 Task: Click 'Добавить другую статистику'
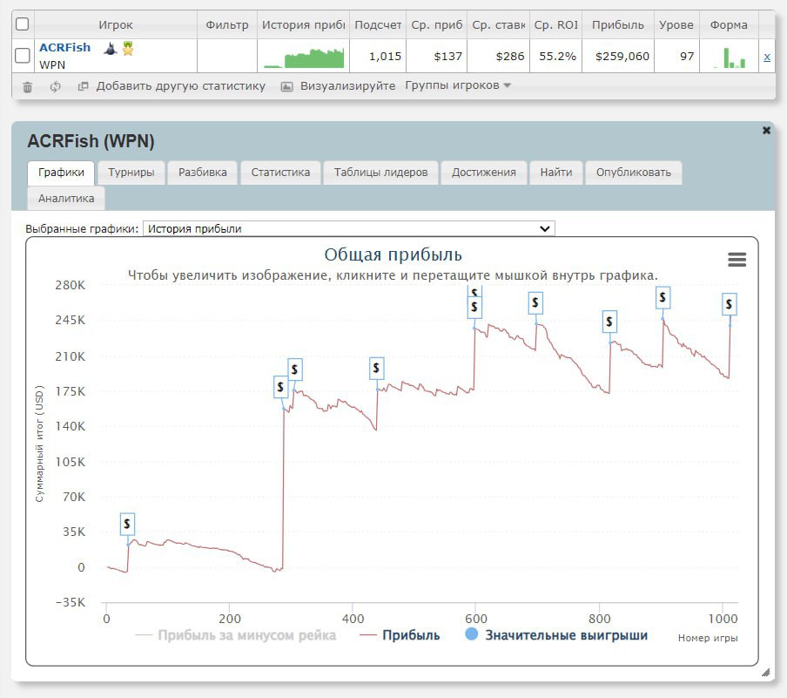[180, 86]
